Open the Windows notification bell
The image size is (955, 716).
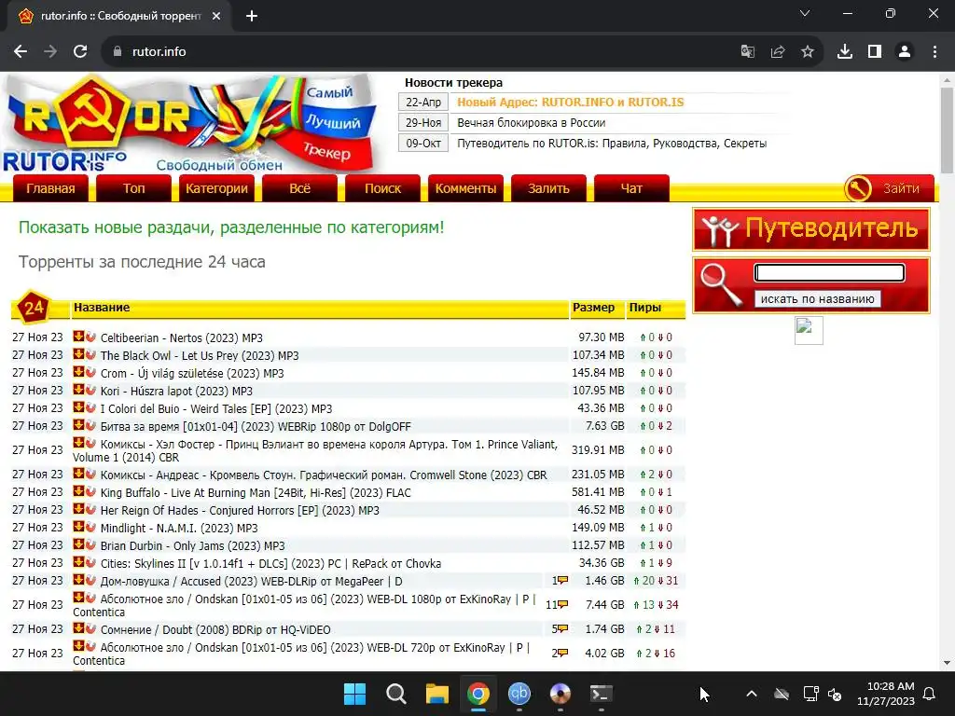(930, 694)
